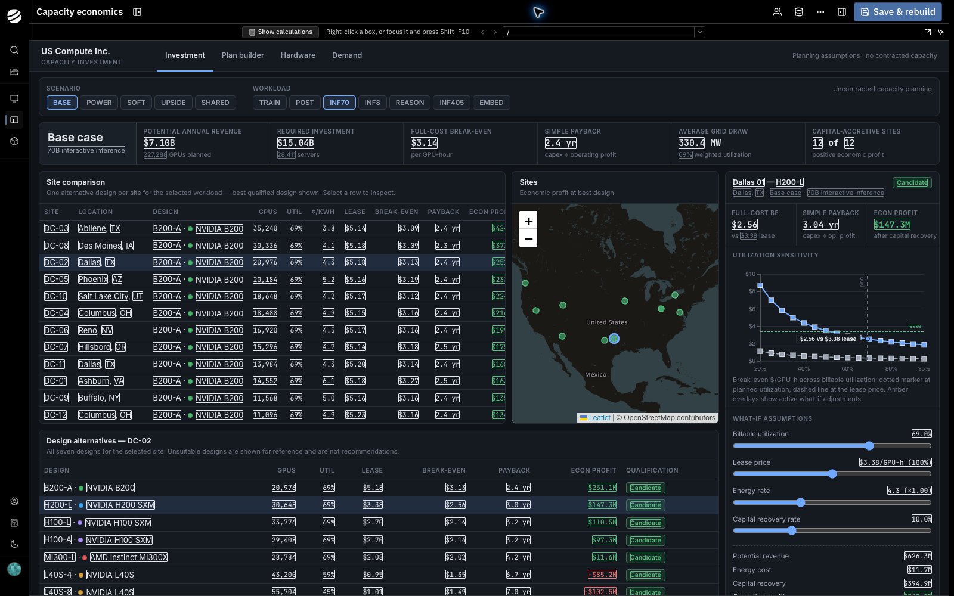
Task: Switch to the Investment tab
Action: click(x=185, y=55)
